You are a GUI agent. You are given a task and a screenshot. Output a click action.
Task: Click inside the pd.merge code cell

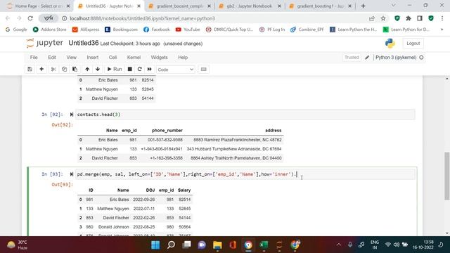245,174
